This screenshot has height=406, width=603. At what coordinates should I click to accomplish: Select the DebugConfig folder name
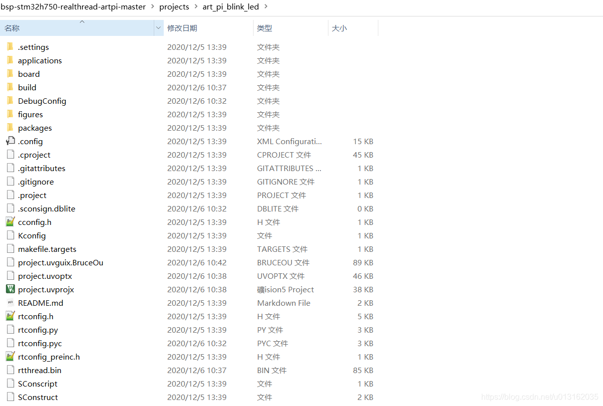click(x=42, y=101)
